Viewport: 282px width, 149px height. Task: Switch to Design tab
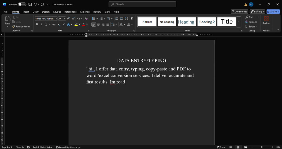(46, 12)
